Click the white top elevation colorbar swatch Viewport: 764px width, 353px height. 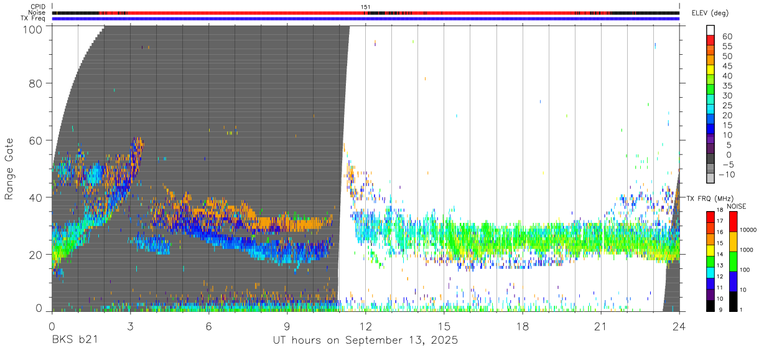click(x=710, y=30)
